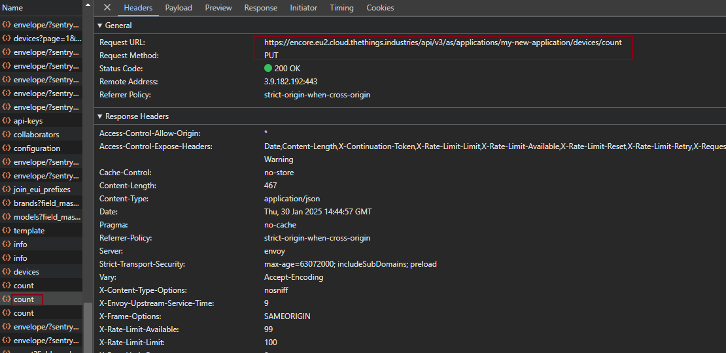This screenshot has height=353, width=726.
Task: Click the Server value envoy
Action: tap(275, 251)
